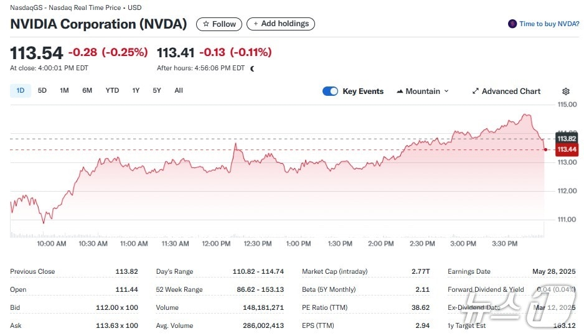This screenshot has height=336, width=584.
Task: Click the Mountain chart type icon
Action: click(x=400, y=91)
